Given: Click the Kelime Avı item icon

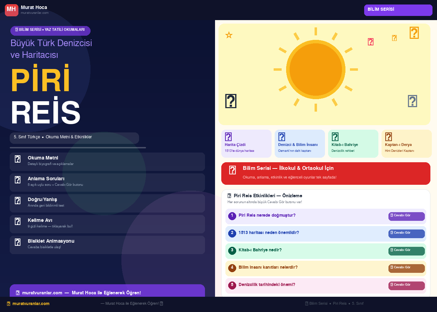Looking at the screenshot, I should 18,222.
